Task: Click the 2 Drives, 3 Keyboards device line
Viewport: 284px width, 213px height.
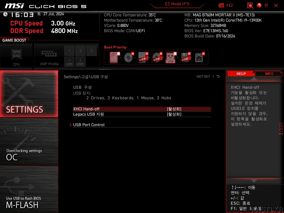Action: pyautogui.click(x=129, y=98)
